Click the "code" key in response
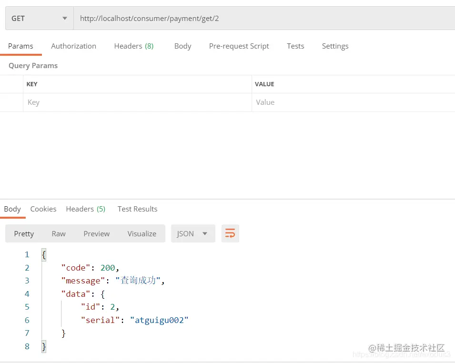This screenshot has width=455, height=363. coord(76,268)
